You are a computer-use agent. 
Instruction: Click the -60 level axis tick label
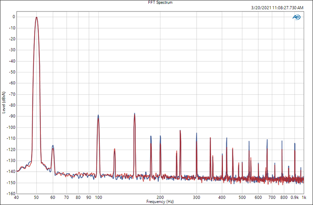pos(12,83)
